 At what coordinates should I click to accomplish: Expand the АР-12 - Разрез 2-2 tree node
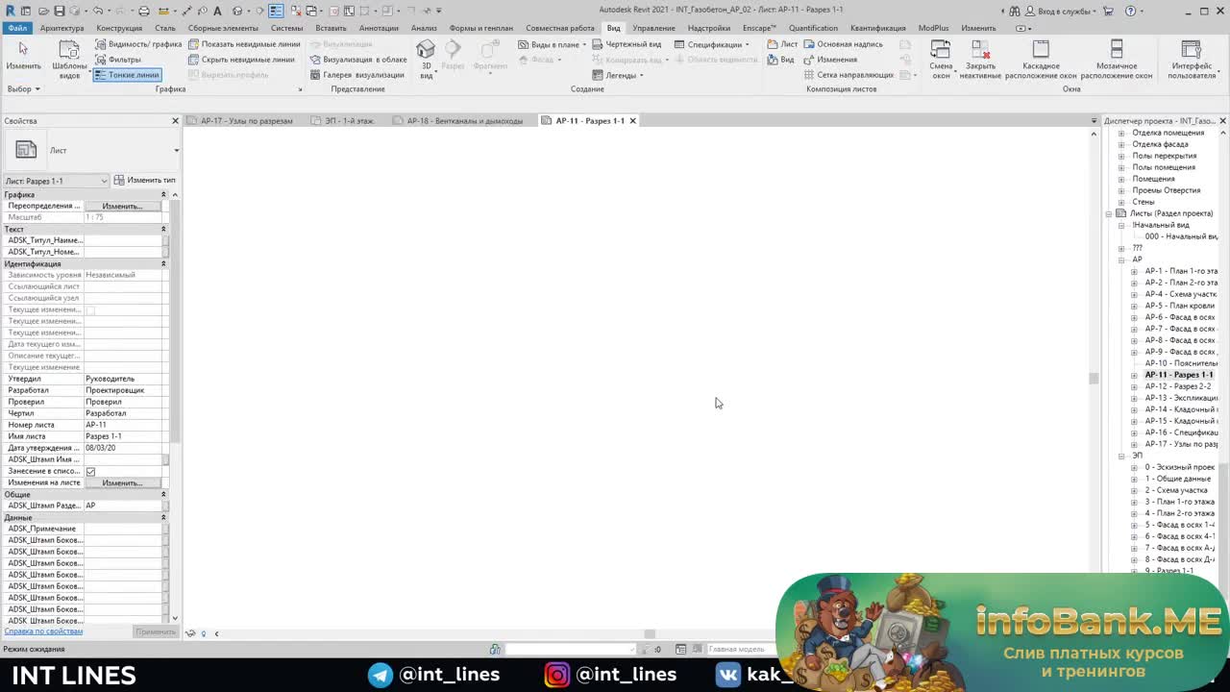coord(1134,386)
